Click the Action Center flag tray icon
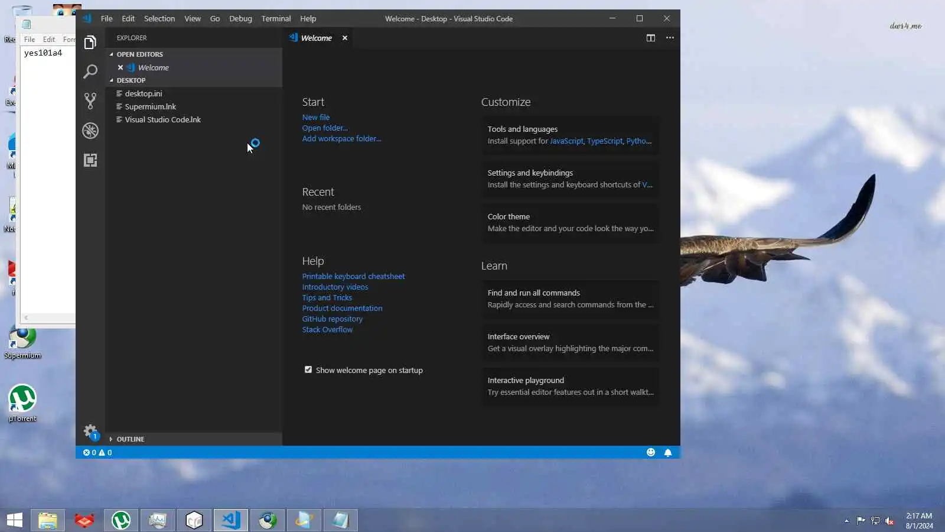This screenshot has width=945, height=532. [x=861, y=521]
